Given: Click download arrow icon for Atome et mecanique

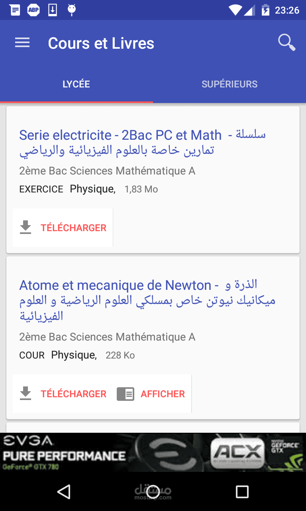Looking at the screenshot, I should [25, 394].
